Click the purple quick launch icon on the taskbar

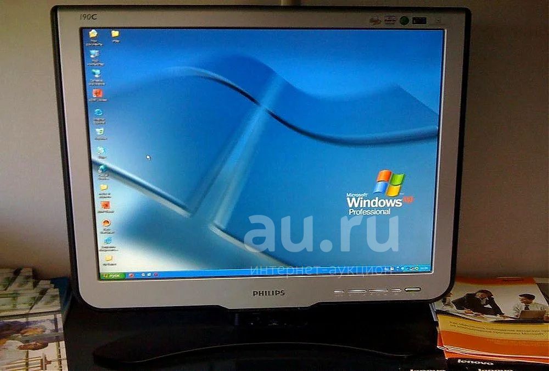[x=156, y=275]
